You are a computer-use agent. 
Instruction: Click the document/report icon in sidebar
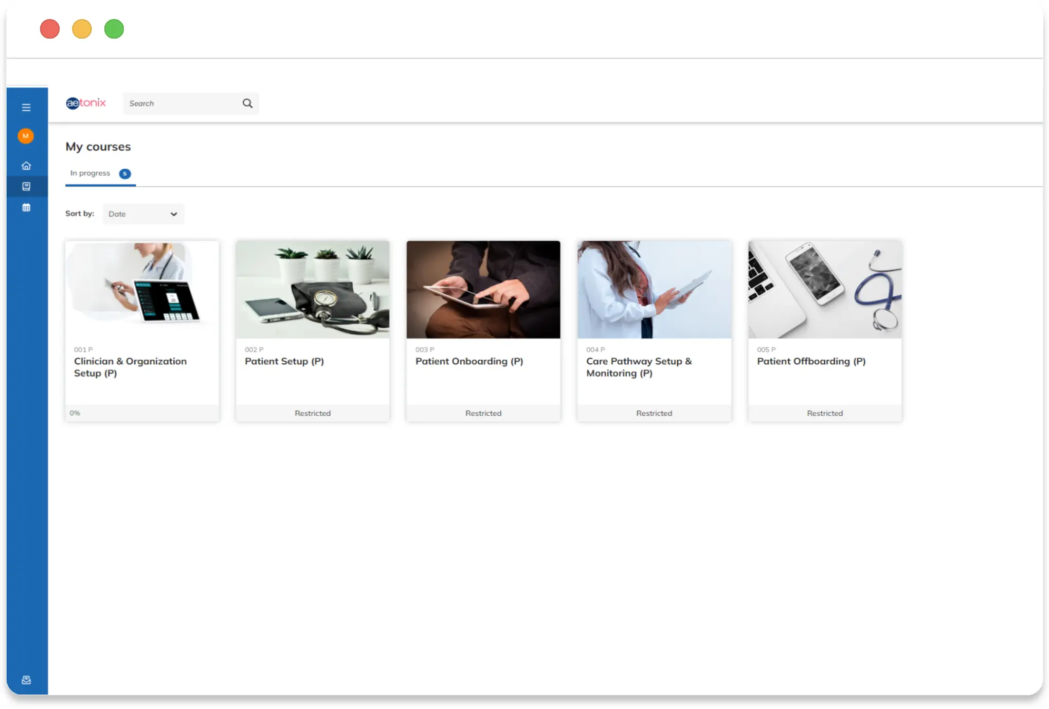[27, 186]
